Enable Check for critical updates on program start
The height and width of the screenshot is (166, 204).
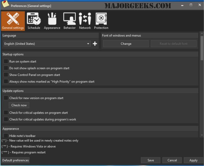click(6, 113)
